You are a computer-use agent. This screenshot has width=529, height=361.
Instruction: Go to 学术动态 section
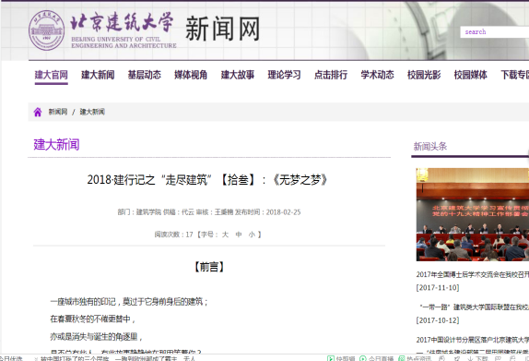[377, 75]
